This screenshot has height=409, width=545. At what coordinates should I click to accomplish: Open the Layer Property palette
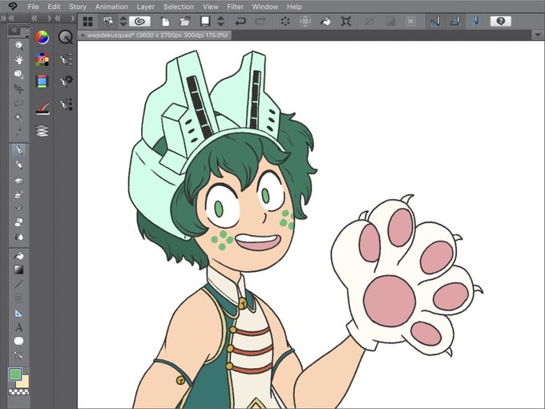click(42, 108)
